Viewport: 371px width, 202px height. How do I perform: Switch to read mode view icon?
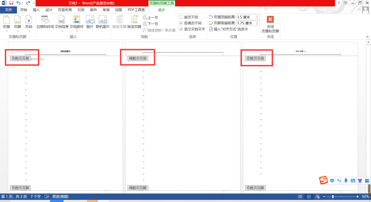coord(300,197)
